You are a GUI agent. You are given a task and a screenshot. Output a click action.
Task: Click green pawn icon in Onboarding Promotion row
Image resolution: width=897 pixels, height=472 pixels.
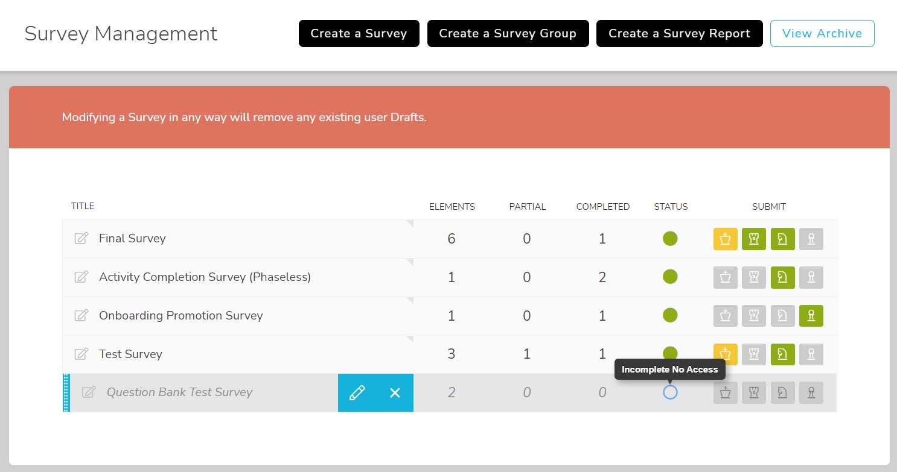(811, 316)
